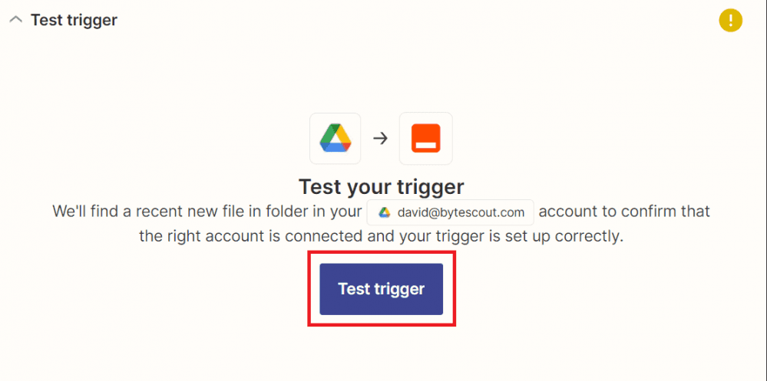The width and height of the screenshot is (767, 381).
Task: Click the phrase 'trigger is set up correctly'
Action: tap(530, 236)
